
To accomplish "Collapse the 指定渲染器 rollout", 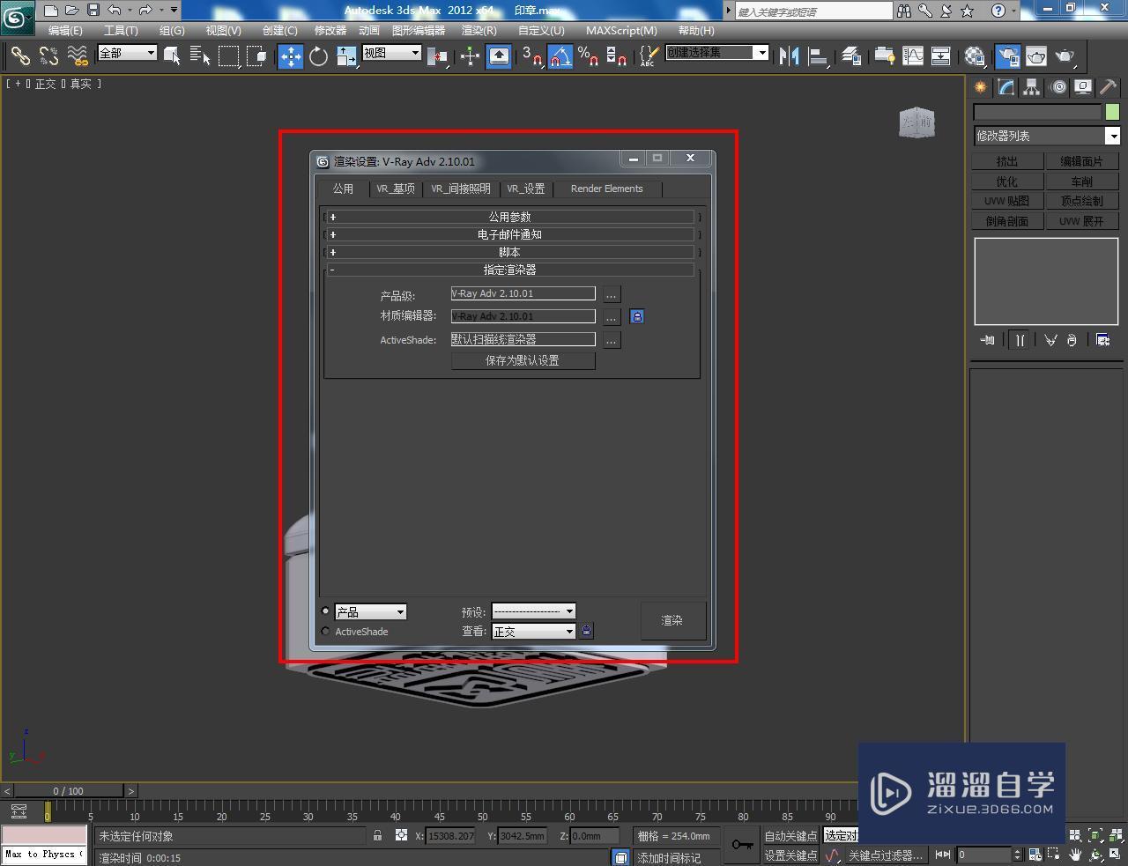I will point(511,270).
